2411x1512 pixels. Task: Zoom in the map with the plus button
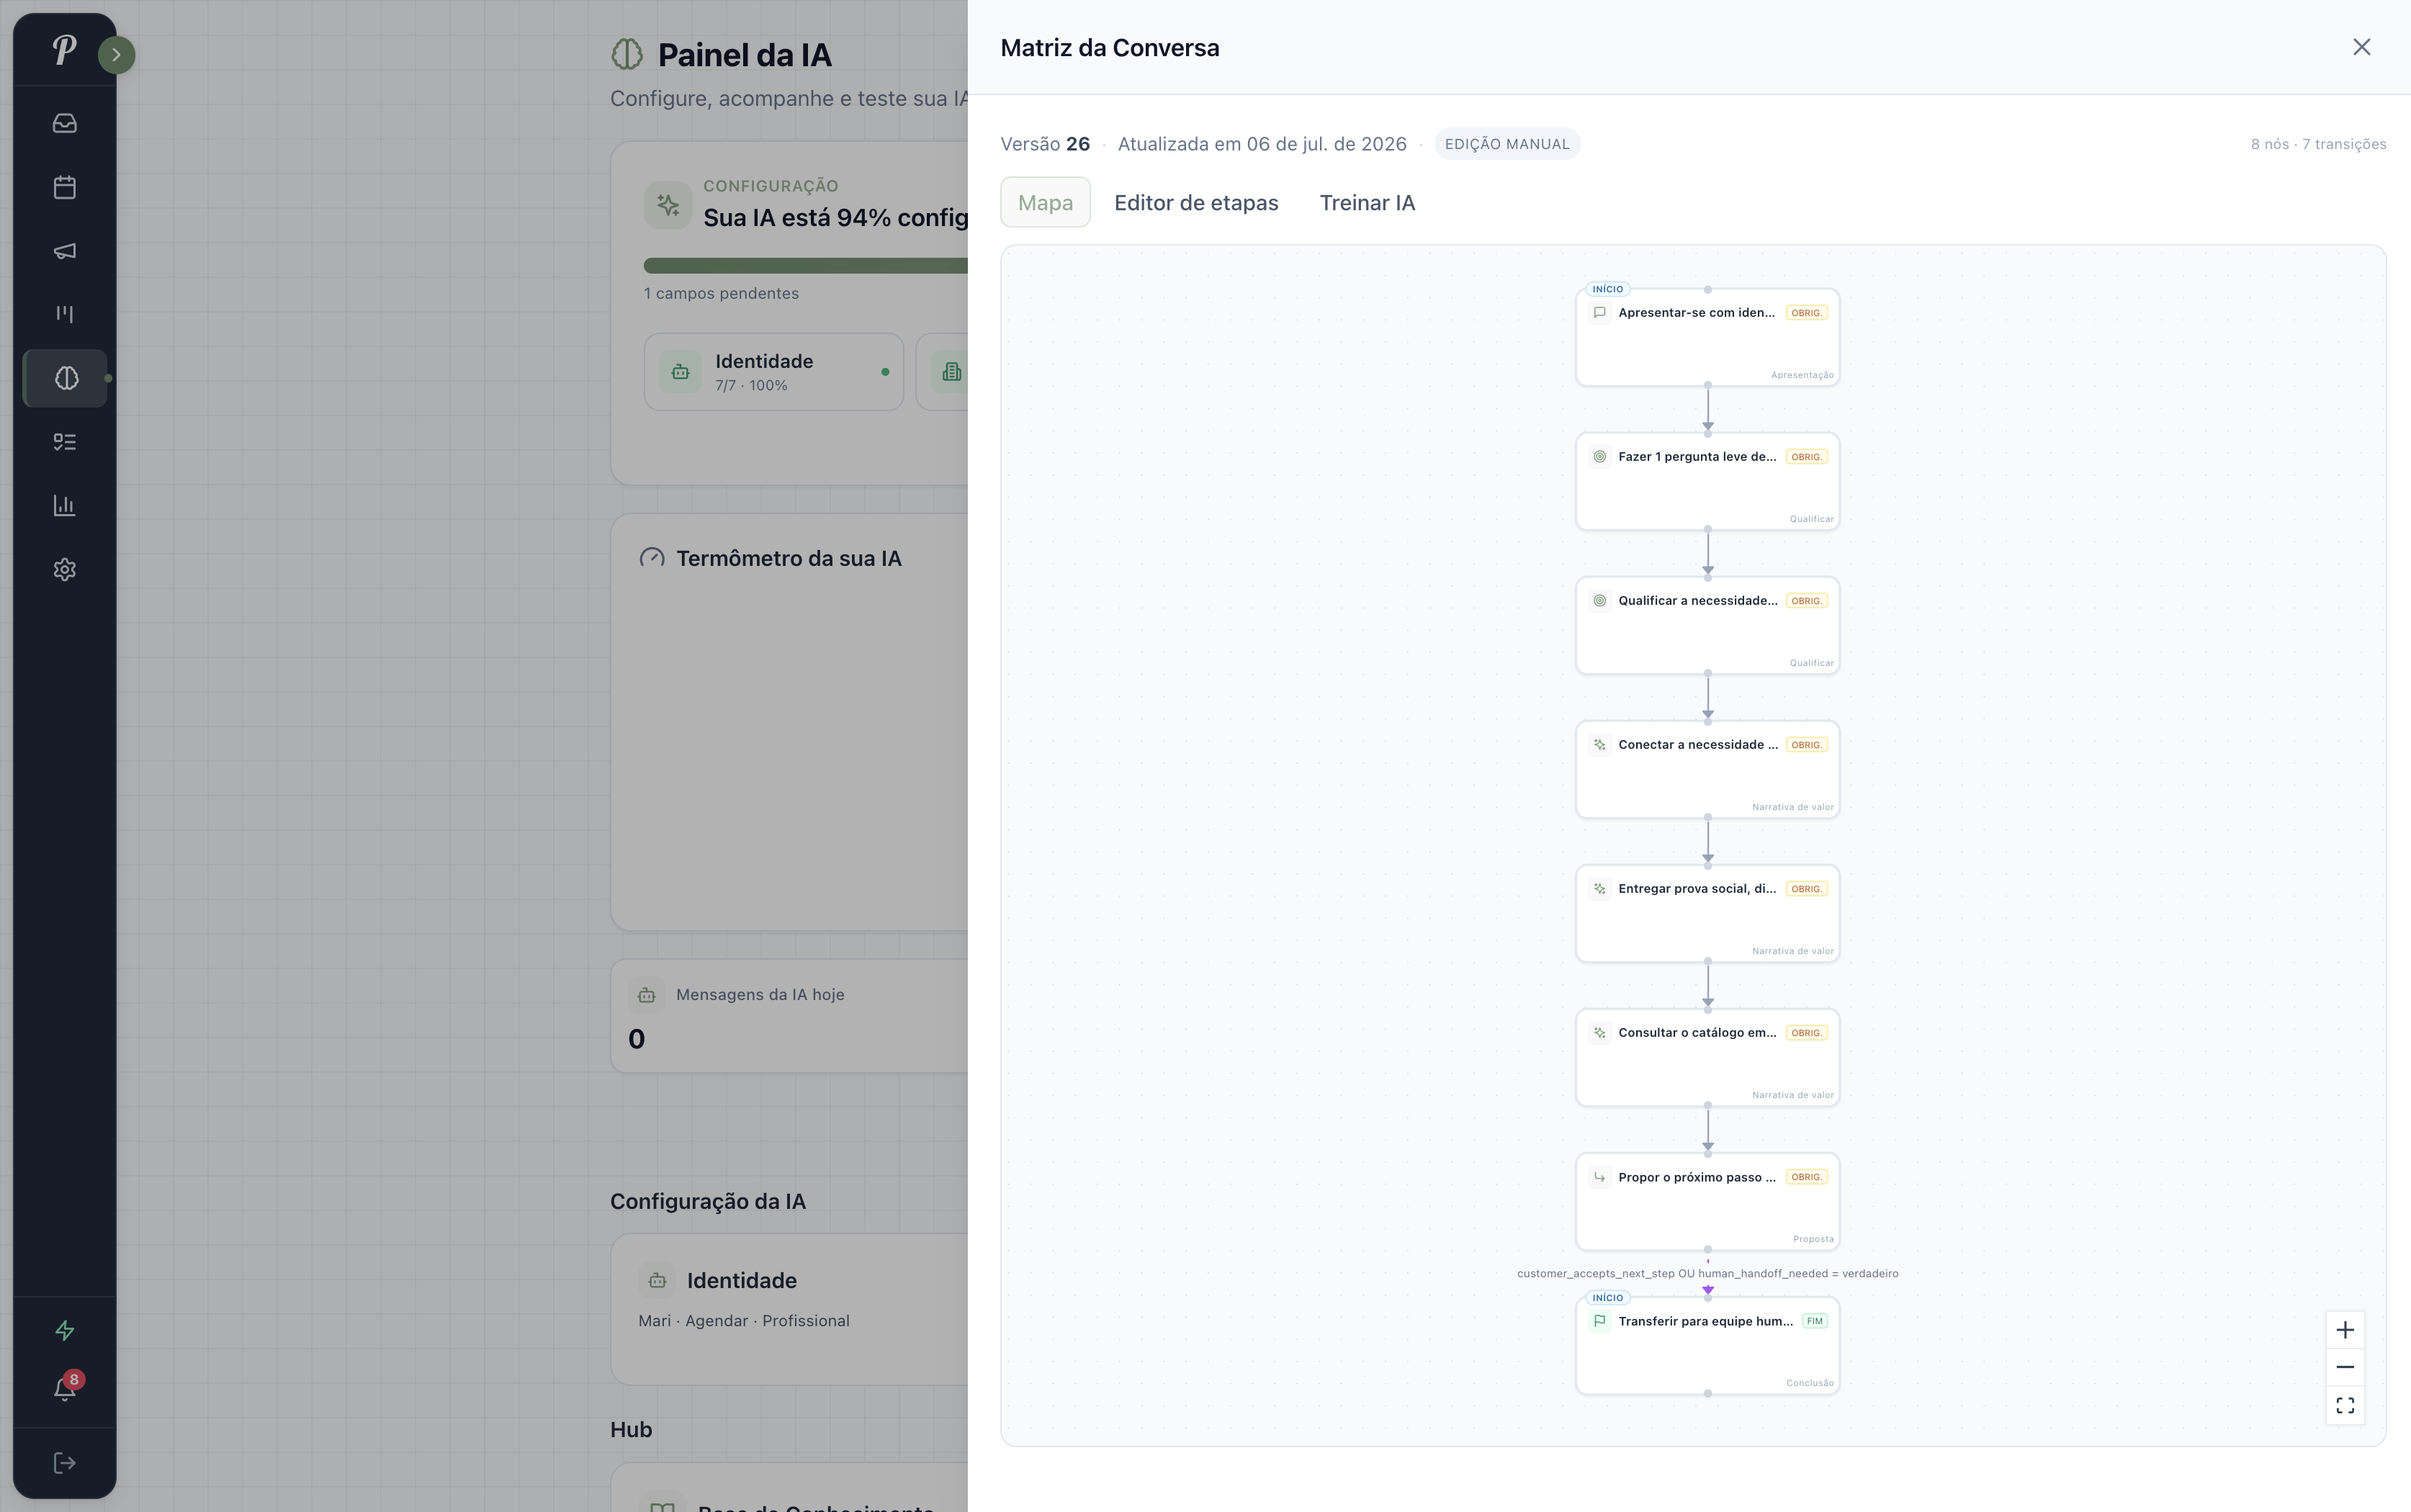(x=2344, y=1330)
